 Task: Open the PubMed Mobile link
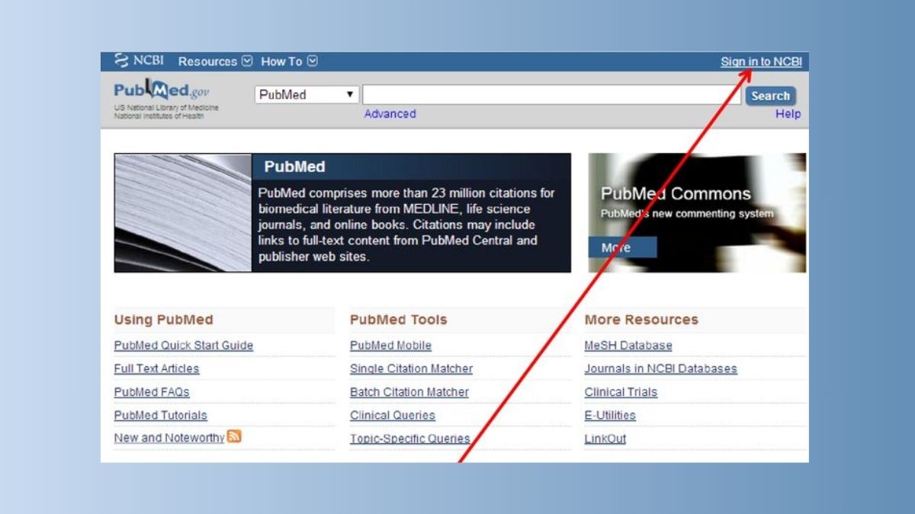click(x=390, y=345)
